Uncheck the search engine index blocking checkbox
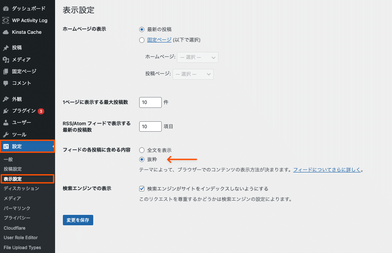 [x=141, y=188]
